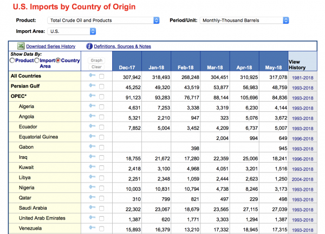325x234 pixels.
Task: Check the All Countries graph checkbox
Action: coord(102,77)
